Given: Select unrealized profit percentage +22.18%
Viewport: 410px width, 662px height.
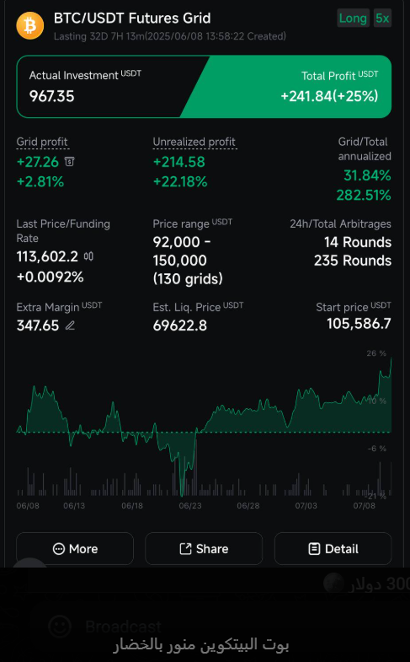Looking at the screenshot, I should pyautogui.click(x=180, y=182).
